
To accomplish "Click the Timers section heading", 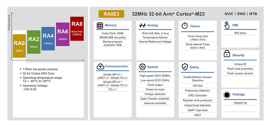I will (x=195, y=26).
